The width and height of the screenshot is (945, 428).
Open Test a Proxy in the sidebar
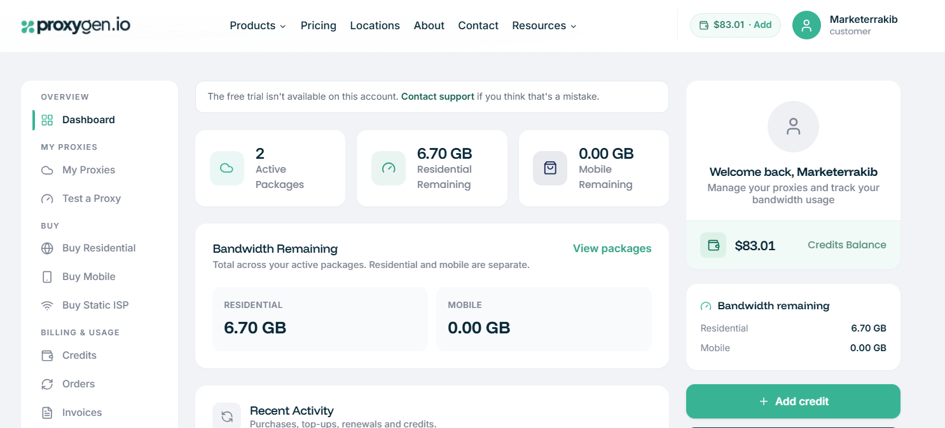92,199
